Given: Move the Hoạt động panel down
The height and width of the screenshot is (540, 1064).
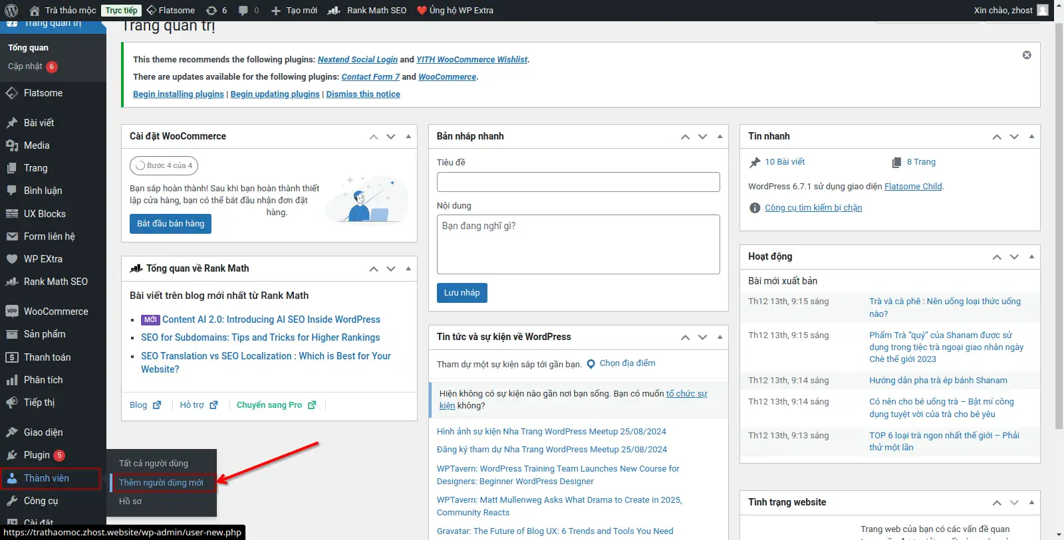Looking at the screenshot, I should [x=1014, y=257].
